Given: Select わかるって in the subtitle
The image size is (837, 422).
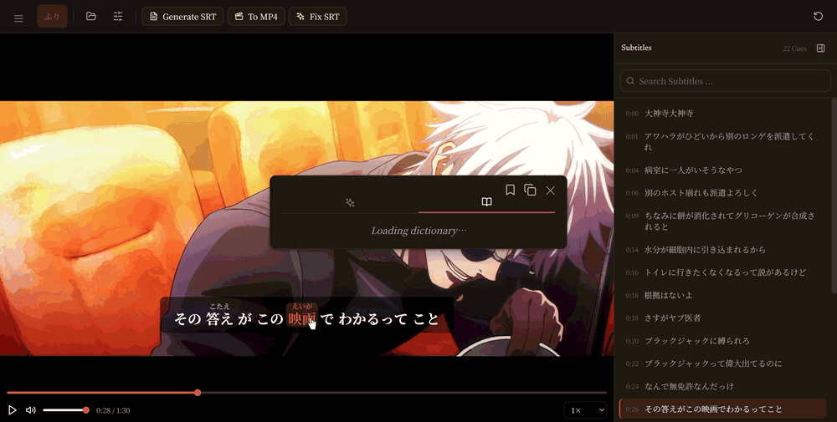Looking at the screenshot, I should pyautogui.click(x=373, y=319).
